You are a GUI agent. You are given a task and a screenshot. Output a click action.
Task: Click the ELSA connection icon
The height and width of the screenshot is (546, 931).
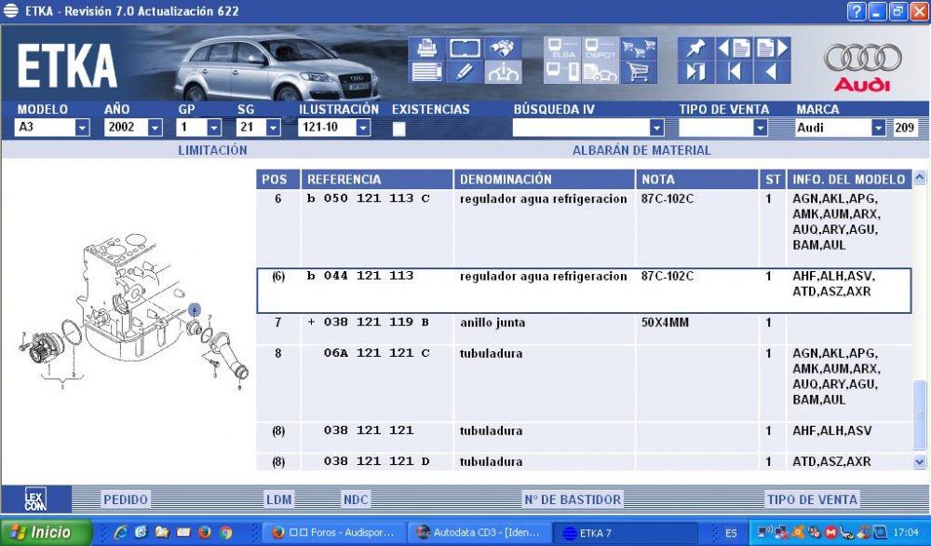[x=562, y=48]
